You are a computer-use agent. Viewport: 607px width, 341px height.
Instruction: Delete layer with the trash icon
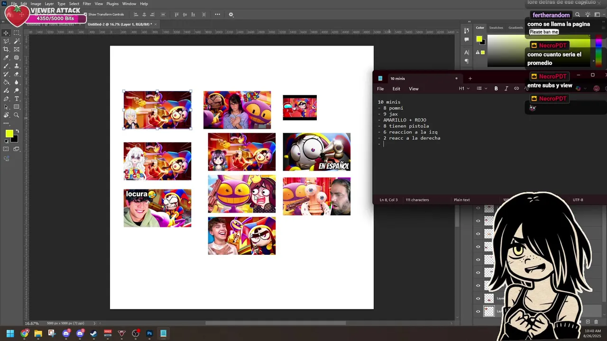tap(596, 322)
